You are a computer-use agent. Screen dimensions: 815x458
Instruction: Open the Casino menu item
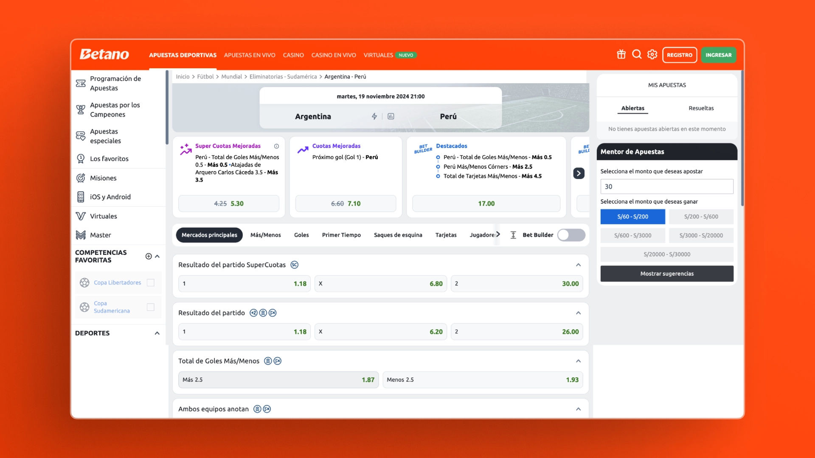click(x=293, y=55)
